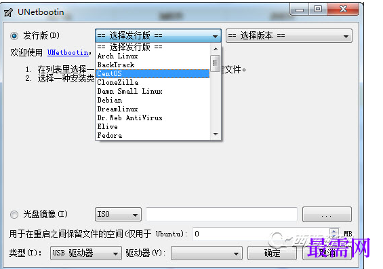383x269 pixels.
Task: Minimize the UNetbootin window
Action: point(299,10)
